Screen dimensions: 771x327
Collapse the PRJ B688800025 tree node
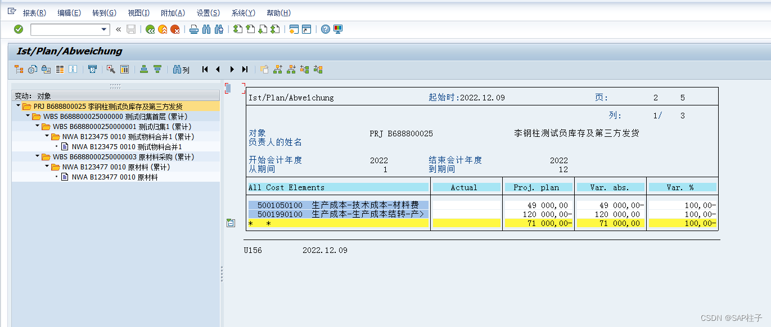pos(18,106)
